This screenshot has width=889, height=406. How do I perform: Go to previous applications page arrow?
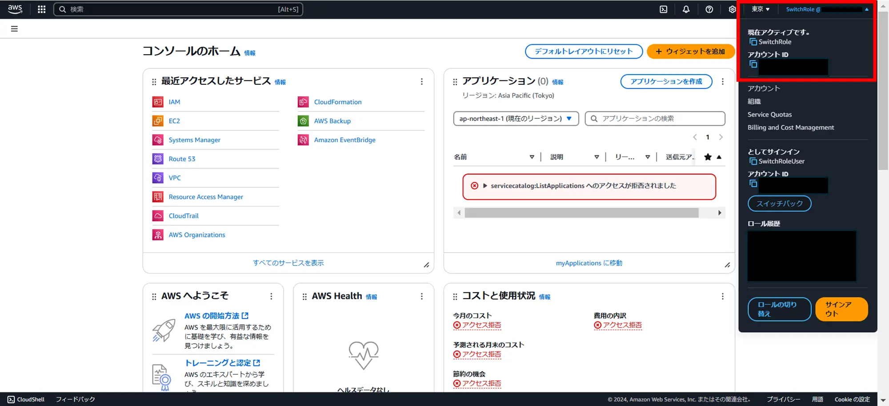[x=695, y=137]
